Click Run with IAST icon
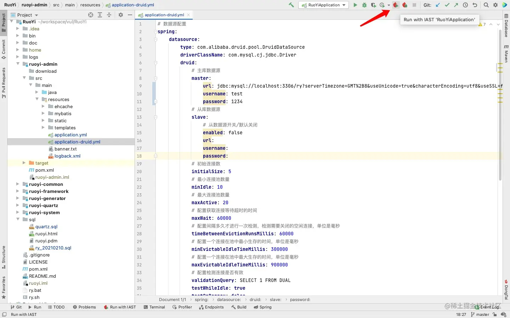 [396, 5]
